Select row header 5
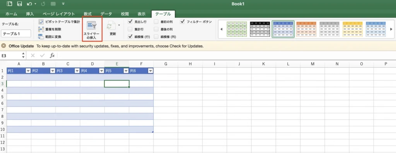The width and height of the screenshot is (396, 153). tap(3, 97)
